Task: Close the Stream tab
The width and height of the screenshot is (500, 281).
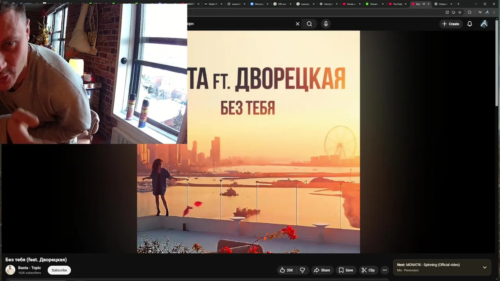Action: pos(382,4)
